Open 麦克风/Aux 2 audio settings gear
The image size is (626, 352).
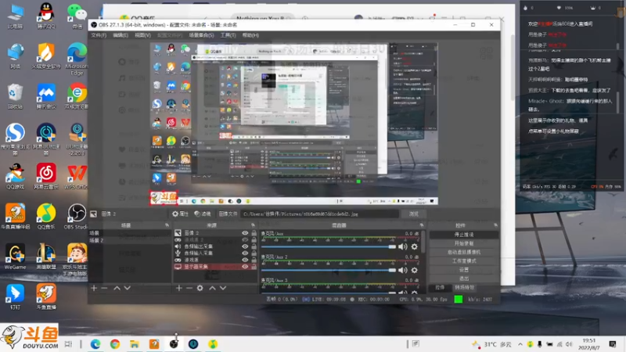coord(415,270)
